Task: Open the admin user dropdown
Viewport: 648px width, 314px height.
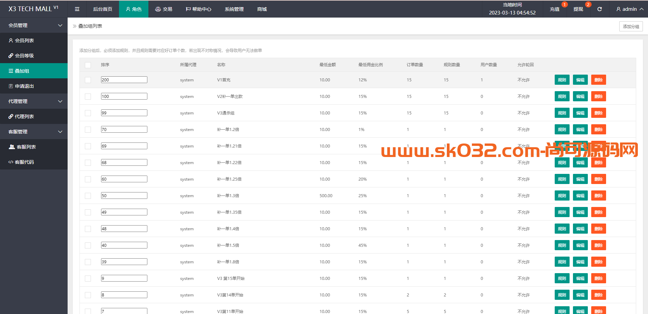Action: pyautogui.click(x=630, y=9)
